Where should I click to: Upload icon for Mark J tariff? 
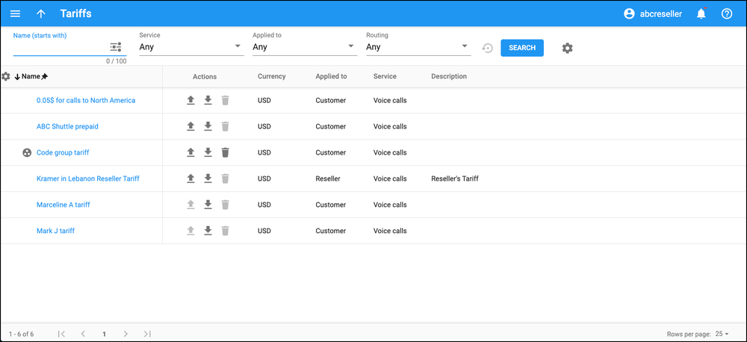click(x=190, y=231)
